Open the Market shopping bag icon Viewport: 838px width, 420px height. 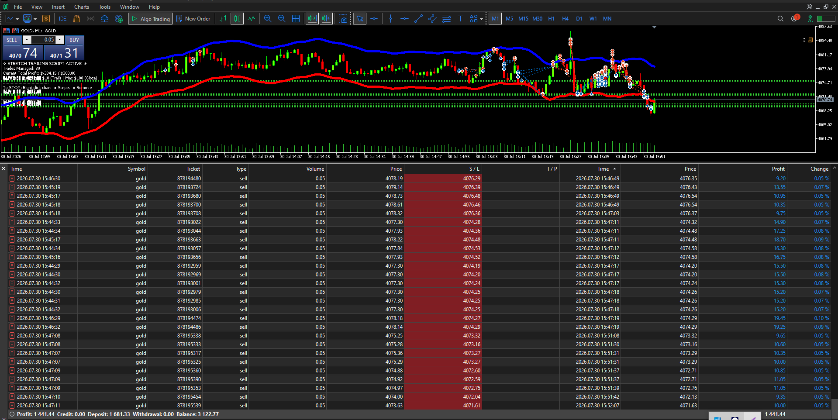point(76,19)
